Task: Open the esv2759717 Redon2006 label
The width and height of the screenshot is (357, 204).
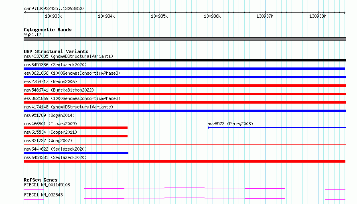Action: [51, 82]
